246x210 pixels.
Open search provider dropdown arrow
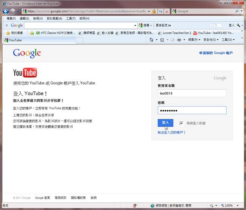click(242, 11)
